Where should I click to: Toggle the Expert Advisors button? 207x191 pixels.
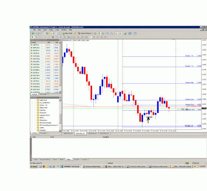point(84,33)
